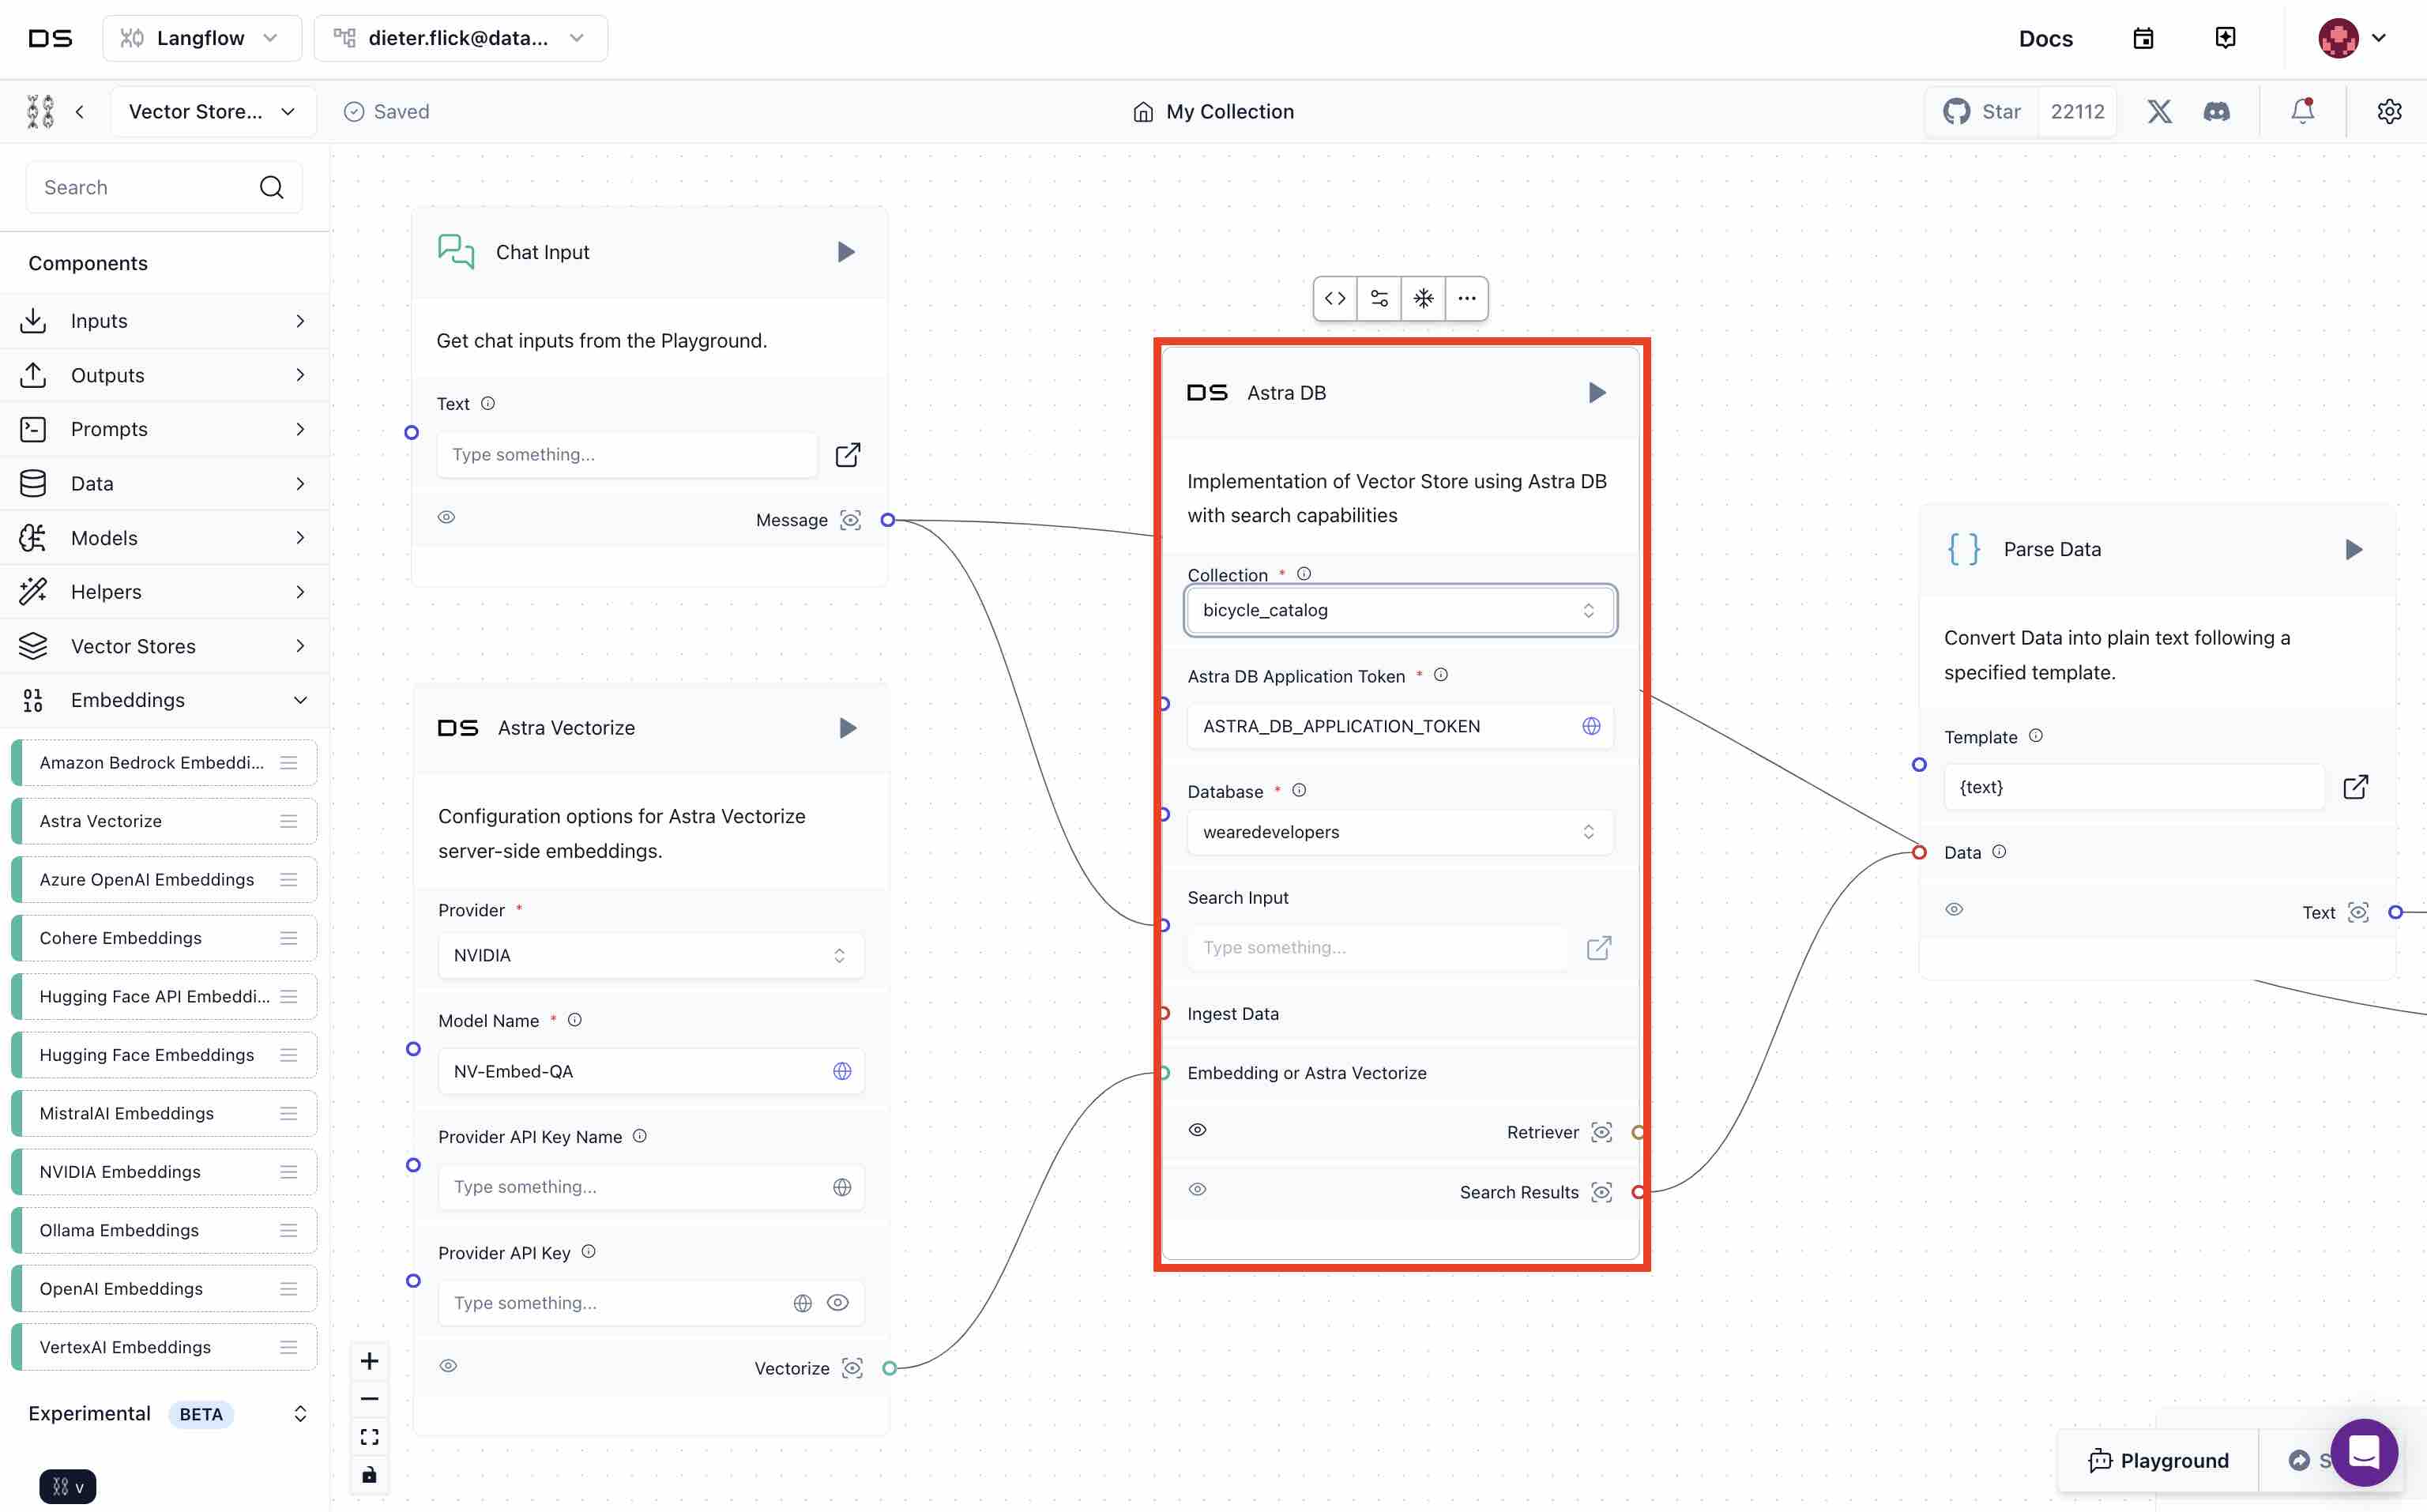The image size is (2427, 1512).
Task: Zoom in on canvas with the plus button
Action: click(369, 1361)
